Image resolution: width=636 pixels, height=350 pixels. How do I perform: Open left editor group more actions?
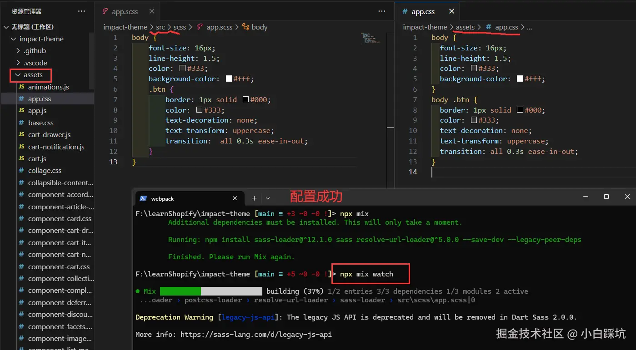click(x=382, y=11)
